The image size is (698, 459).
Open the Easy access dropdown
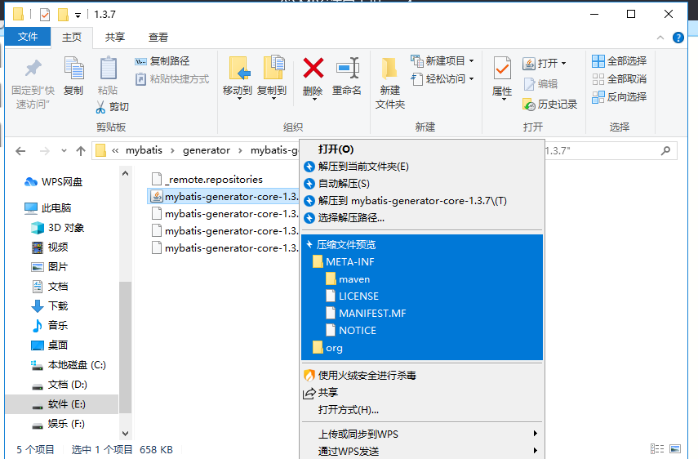(442, 78)
